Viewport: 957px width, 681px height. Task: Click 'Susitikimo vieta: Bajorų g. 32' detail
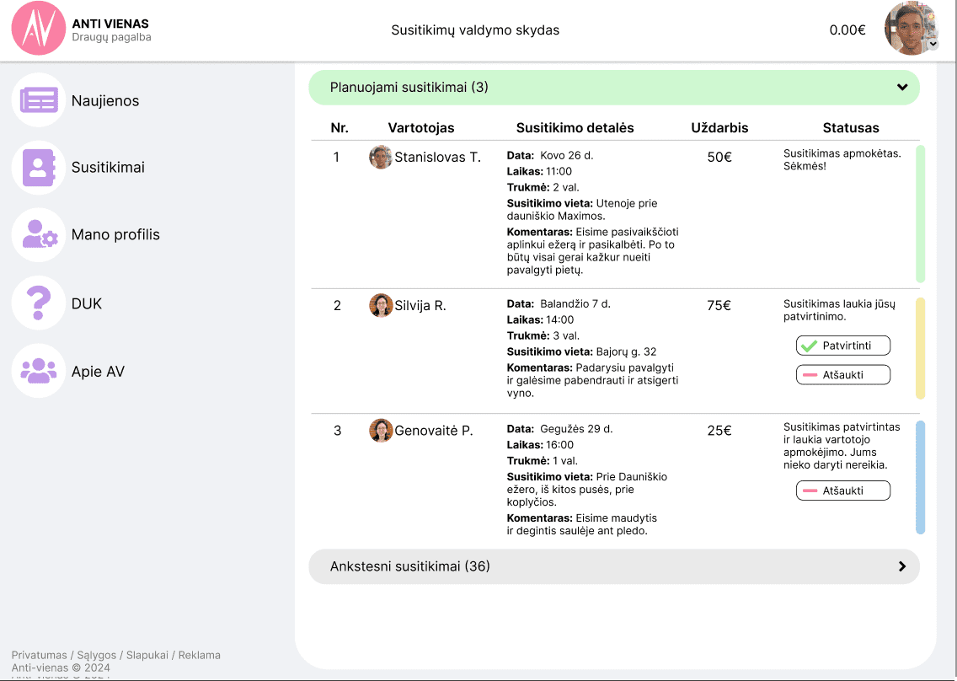pos(581,351)
